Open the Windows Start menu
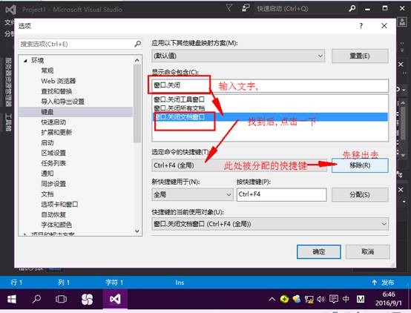 [12, 299]
